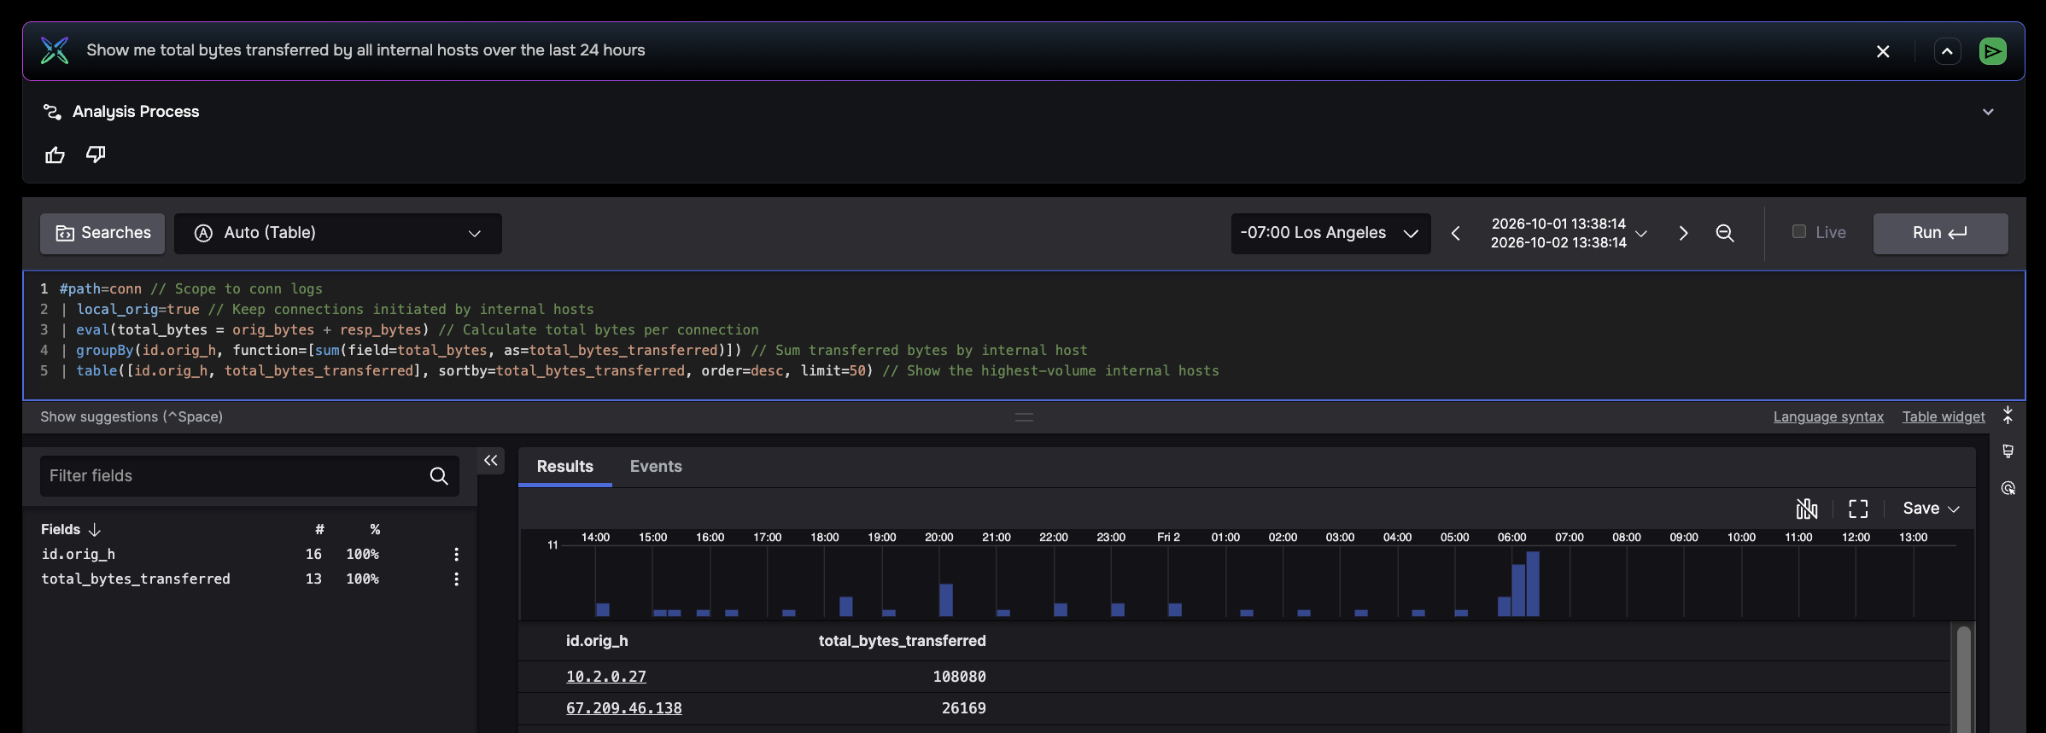Click the editor resize handle
The width and height of the screenshot is (2046, 733).
coord(1024,416)
